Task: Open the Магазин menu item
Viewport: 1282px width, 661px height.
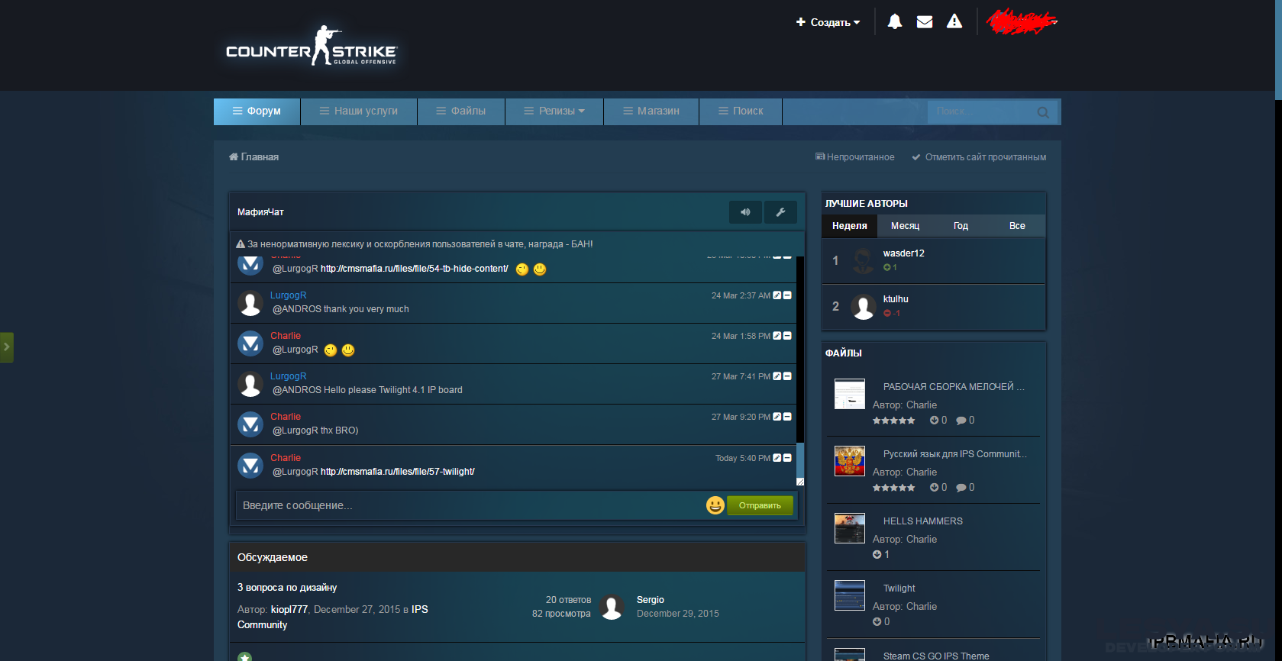Action: point(651,111)
